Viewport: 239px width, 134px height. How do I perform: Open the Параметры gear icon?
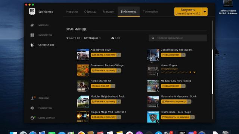(x=32, y=108)
